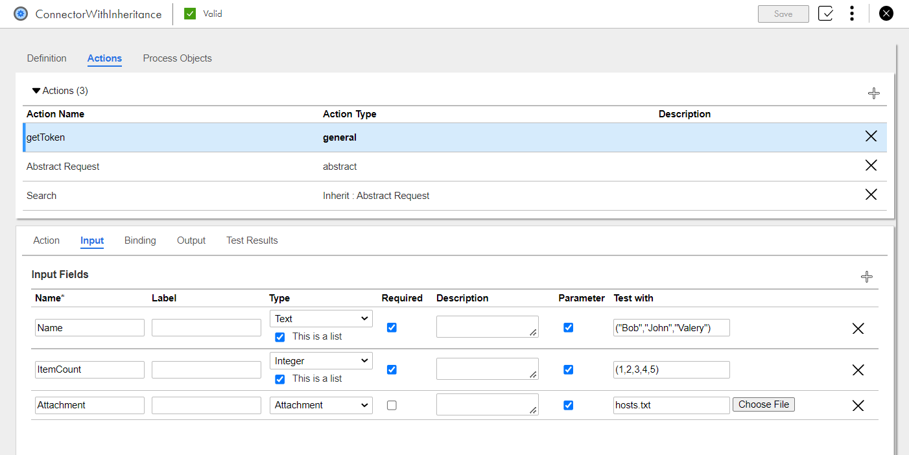Collapse the Actions (3) section
Image resolution: width=909 pixels, height=455 pixels.
coord(36,91)
